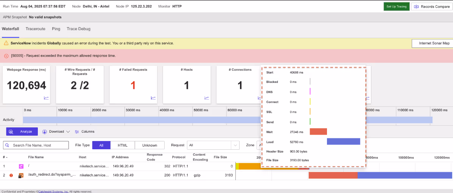Click the 40688 ms Start value in tooltip

click(x=296, y=72)
